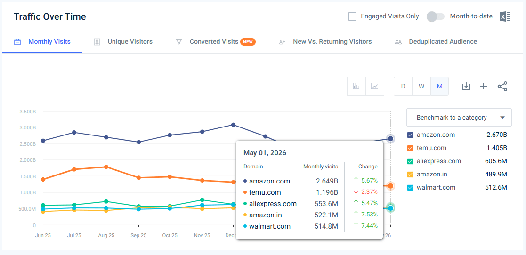Switch to line chart view icon

pos(375,86)
